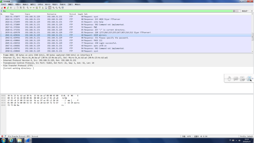Clear the ftp display filter
Viewport: 254px width, 143px height.
234,11
